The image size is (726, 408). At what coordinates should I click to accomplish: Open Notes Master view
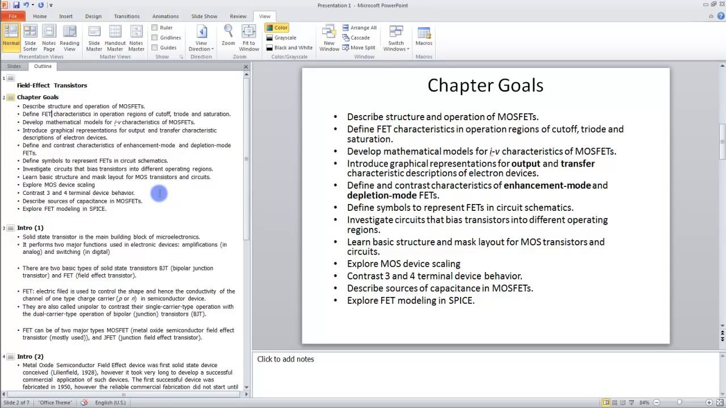pyautogui.click(x=136, y=38)
